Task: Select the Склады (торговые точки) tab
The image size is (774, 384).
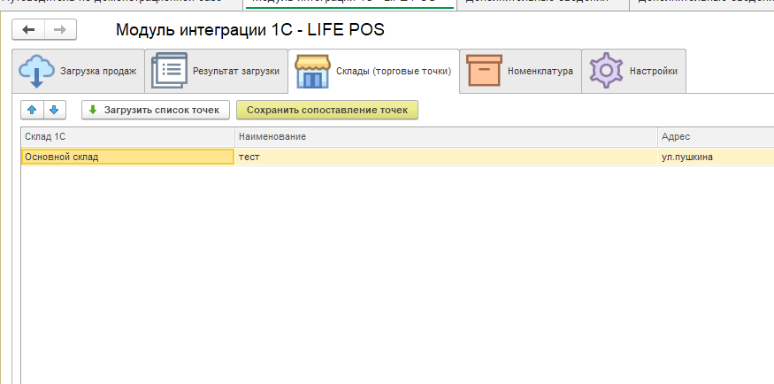Action: click(373, 71)
